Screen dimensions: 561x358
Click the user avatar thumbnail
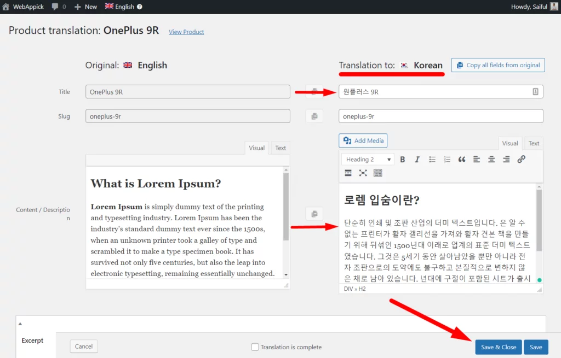[554, 7]
